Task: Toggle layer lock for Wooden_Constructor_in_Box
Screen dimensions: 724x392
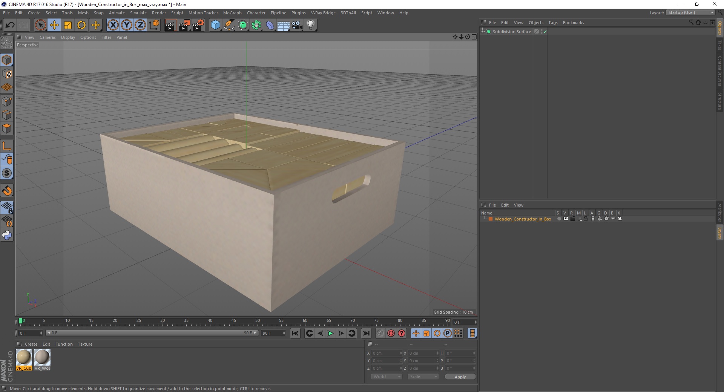Action: click(586, 219)
